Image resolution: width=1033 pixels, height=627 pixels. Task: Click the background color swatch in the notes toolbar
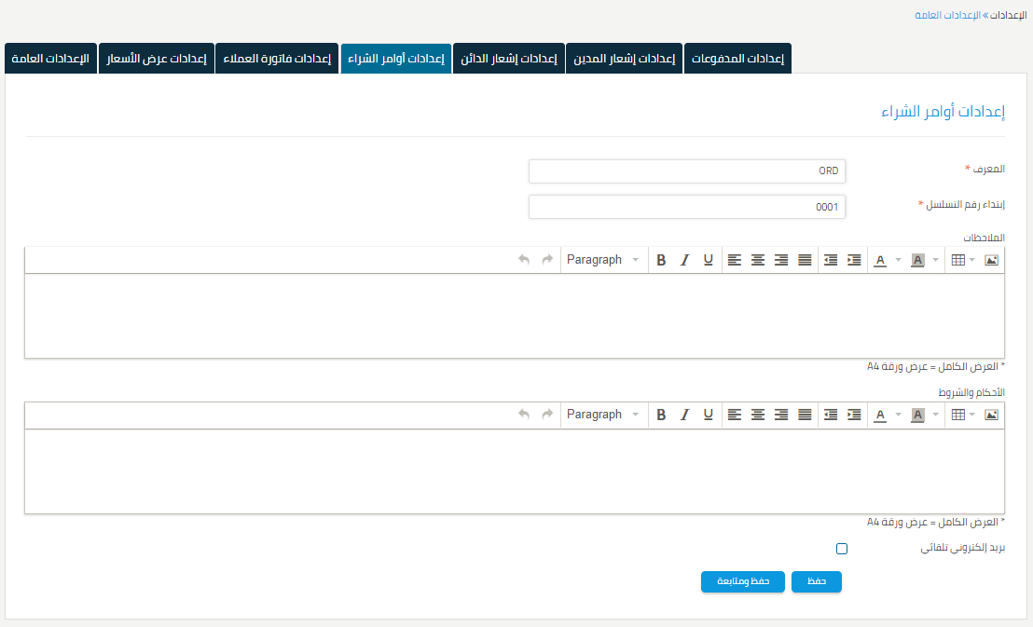click(x=918, y=260)
